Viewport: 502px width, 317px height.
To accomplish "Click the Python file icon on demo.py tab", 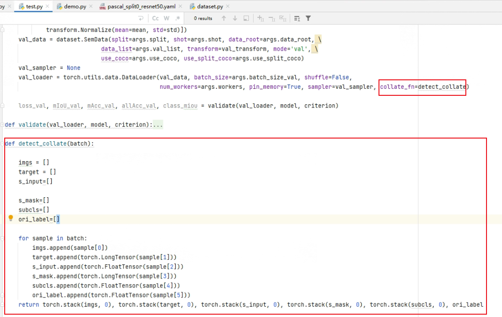I will coord(60,7).
